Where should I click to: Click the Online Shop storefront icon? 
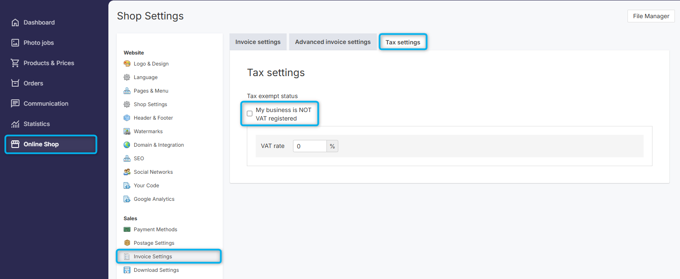(15, 144)
